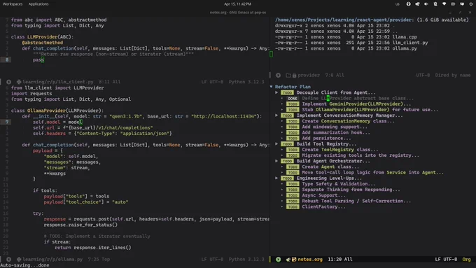Expand Engineering Level-Ups heading arrow

click(x=276, y=178)
